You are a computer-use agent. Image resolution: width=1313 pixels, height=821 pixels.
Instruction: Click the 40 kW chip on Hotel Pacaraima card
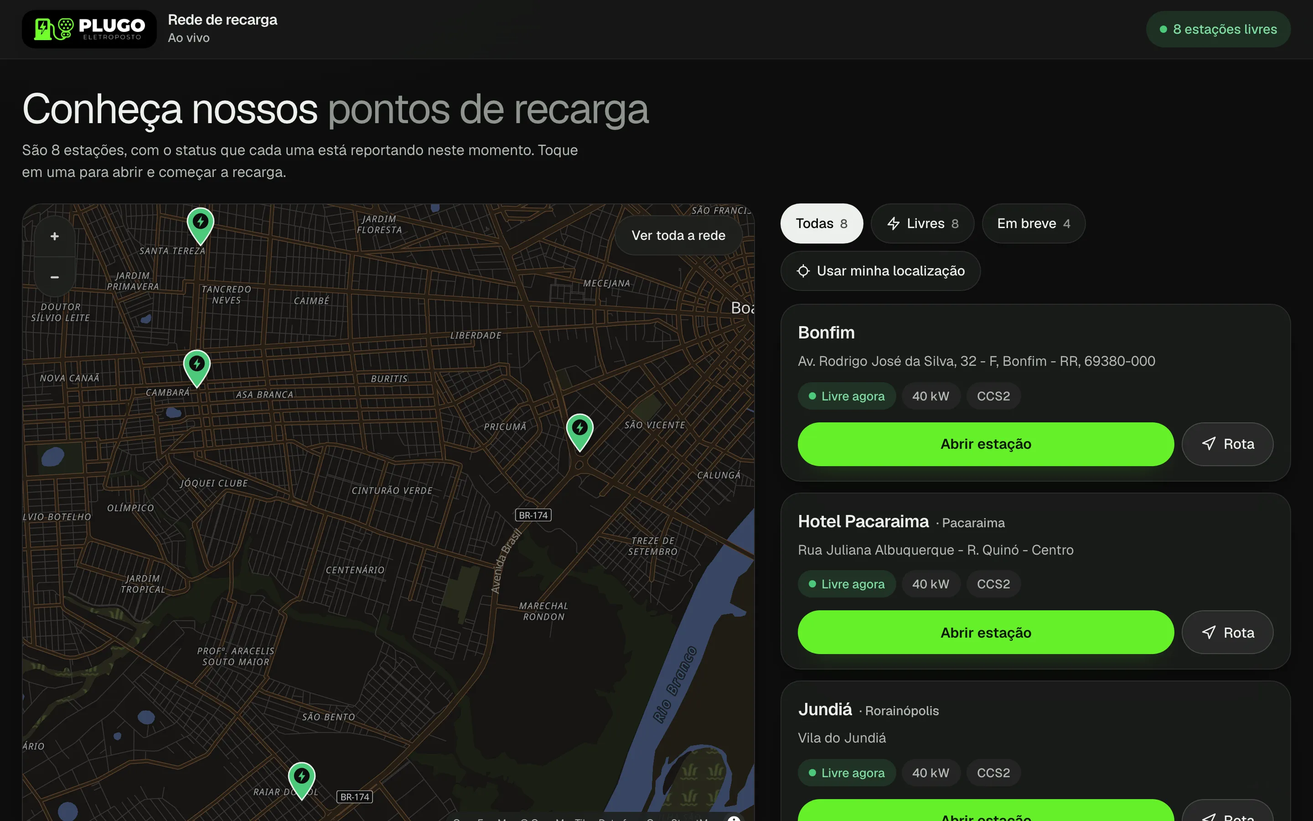(930, 584)
